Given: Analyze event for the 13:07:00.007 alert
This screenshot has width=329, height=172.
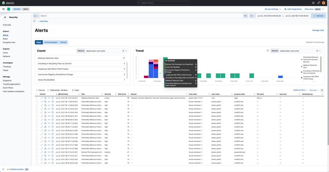Looking at the screenshot, I should 45,98.
